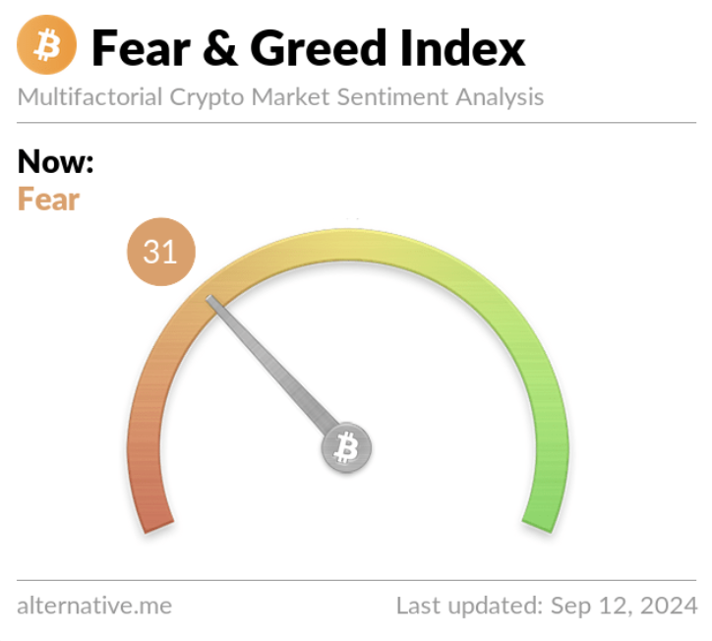The image size is (712, 641).
Task: Click the horizontal divider below subtitle
Action: [356, 123]
